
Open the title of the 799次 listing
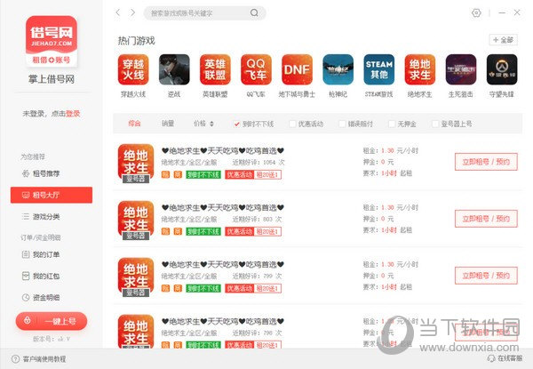click(223, 264)
